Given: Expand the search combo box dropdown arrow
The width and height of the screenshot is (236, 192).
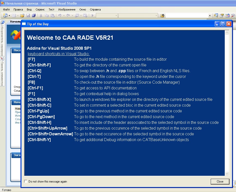Looking at the screenshot, I should pos(210,15).
